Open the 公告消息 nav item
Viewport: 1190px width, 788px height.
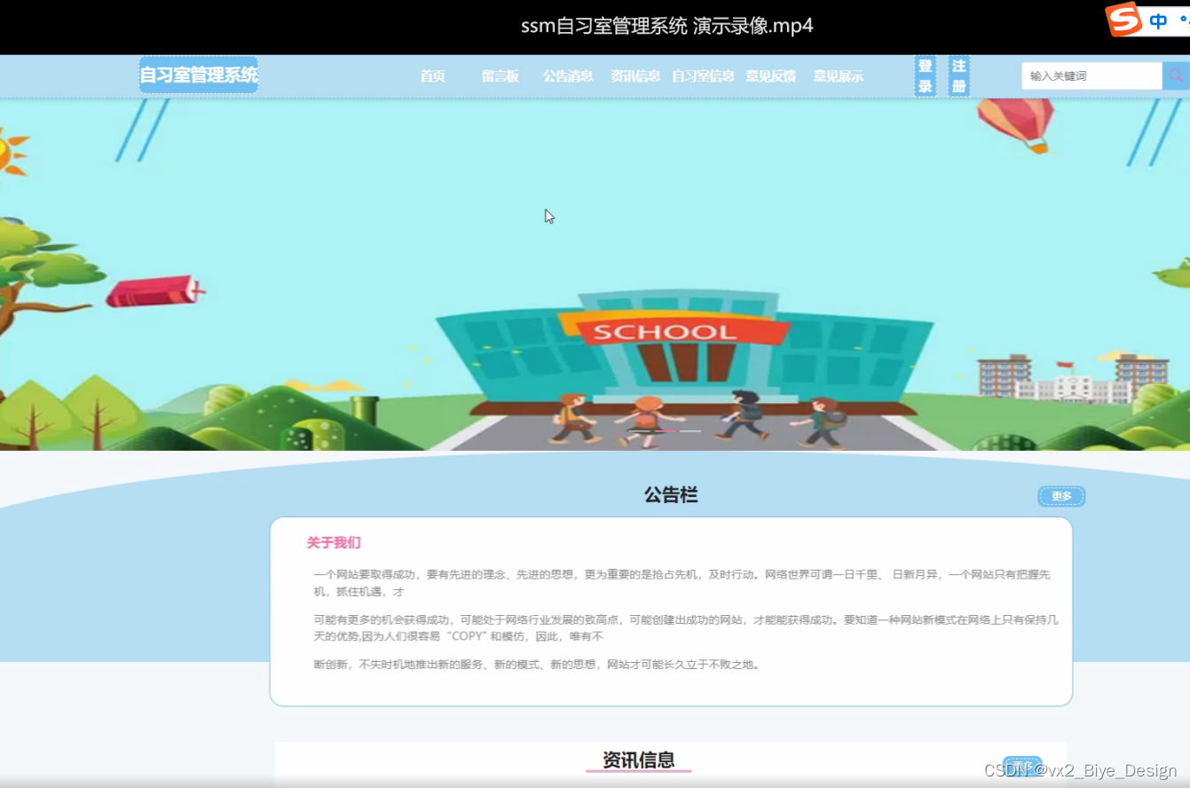(568, 76)
